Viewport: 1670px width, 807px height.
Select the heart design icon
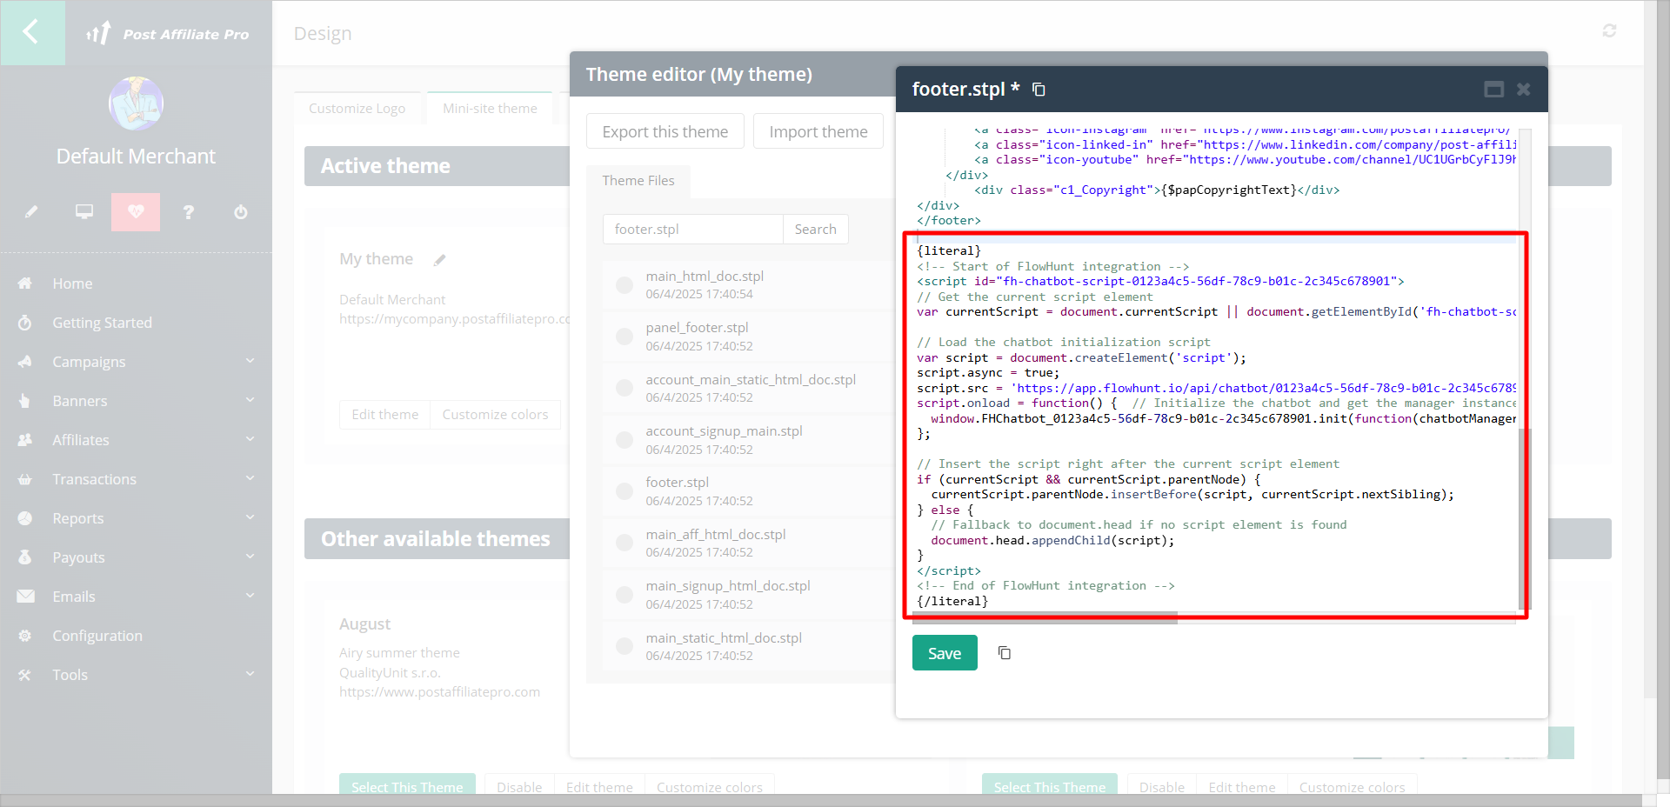click(x=136, y=211)
